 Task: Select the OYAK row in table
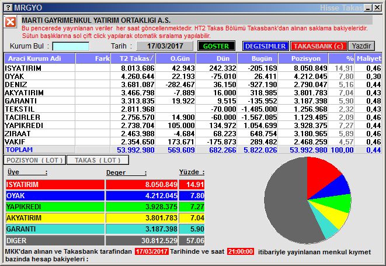tap(193, 76)
